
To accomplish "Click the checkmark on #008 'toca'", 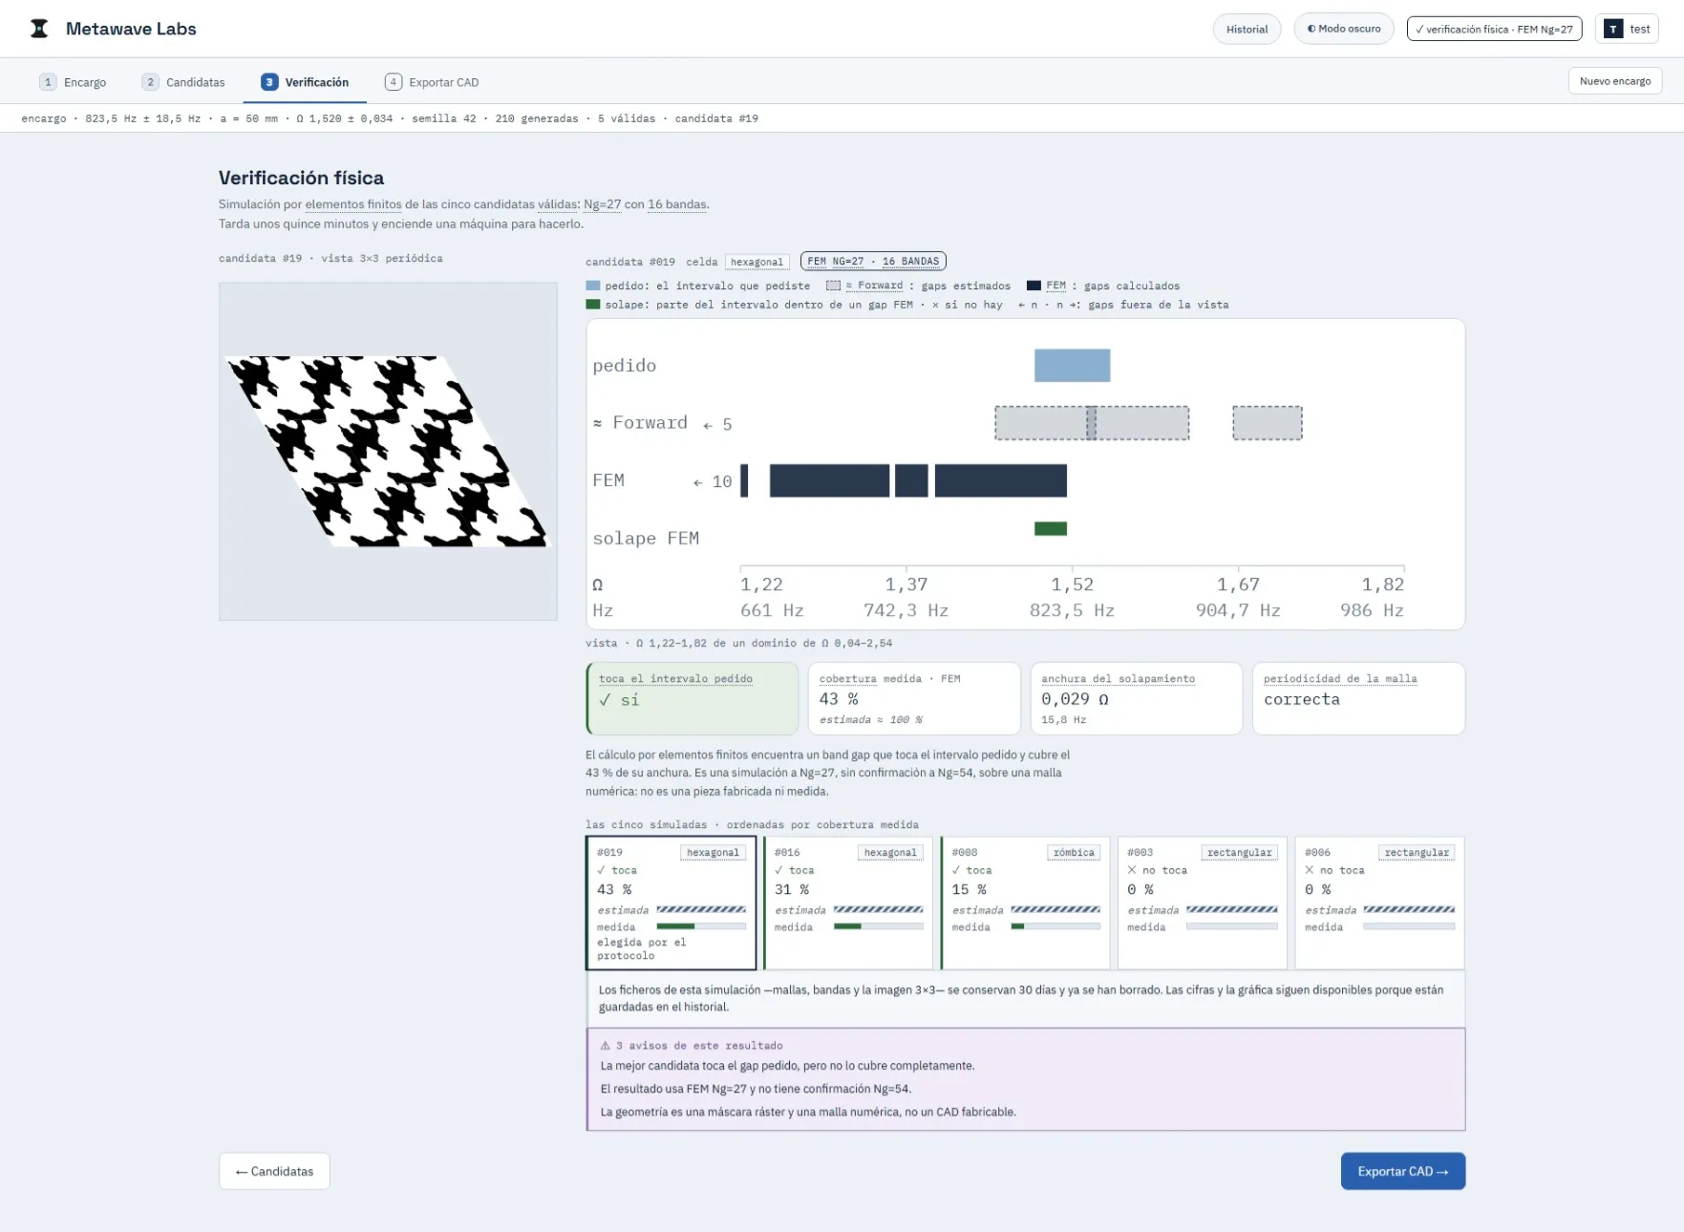I will (956, 870).
